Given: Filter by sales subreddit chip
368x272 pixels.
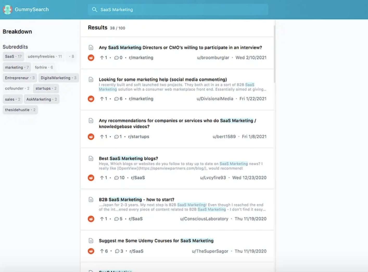Looking at the screenshot, I should pyautogui.click(x=13, y=99).
